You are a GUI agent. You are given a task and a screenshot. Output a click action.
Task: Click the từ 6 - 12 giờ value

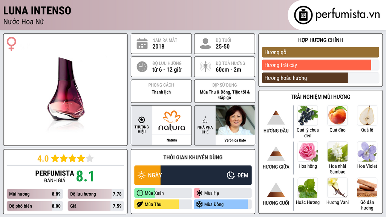(167, 70)
